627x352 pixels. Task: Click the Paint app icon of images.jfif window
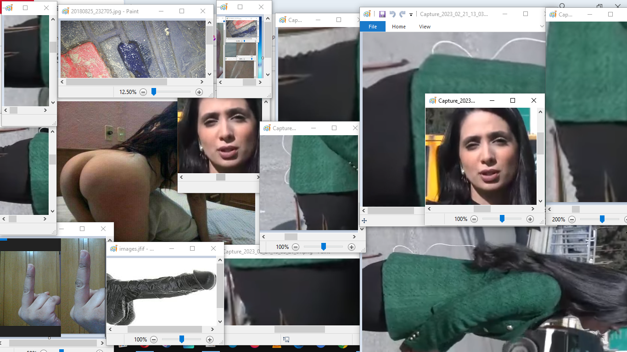pyautogui.click(x=113, y=249)
